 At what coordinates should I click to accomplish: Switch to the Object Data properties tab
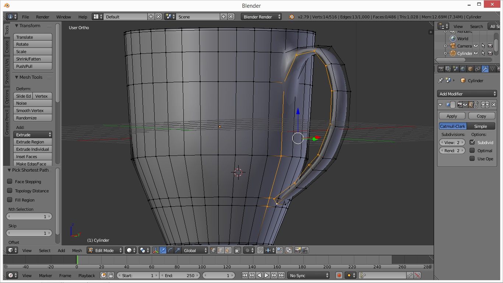[492, 69]
